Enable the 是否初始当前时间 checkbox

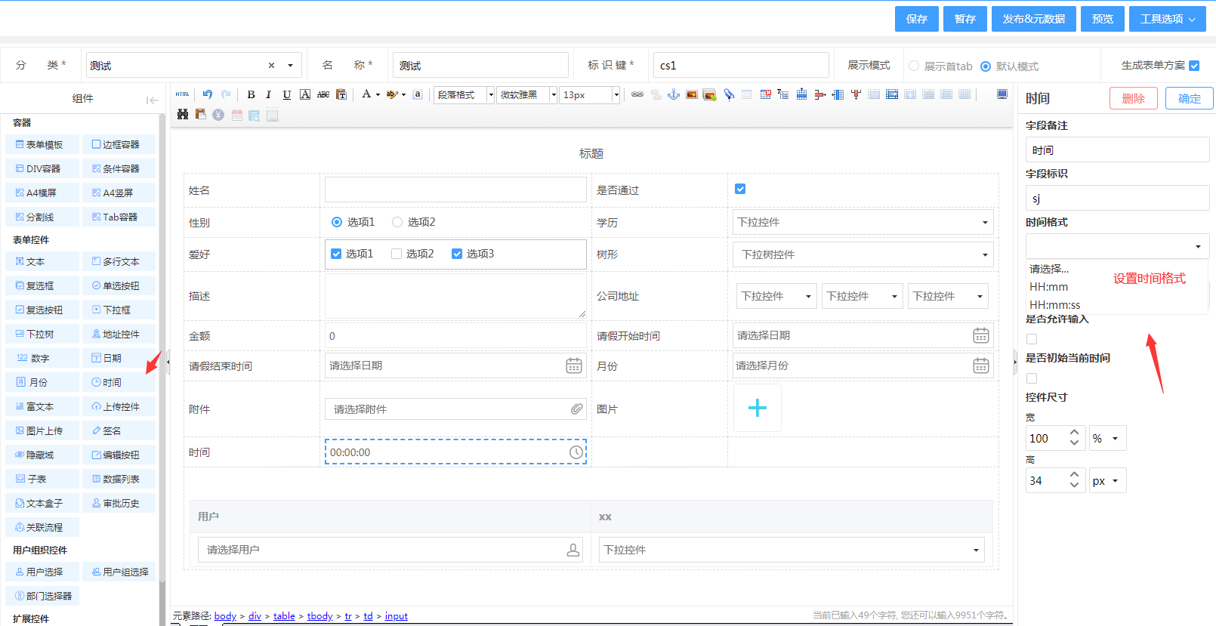(1032, 378)
